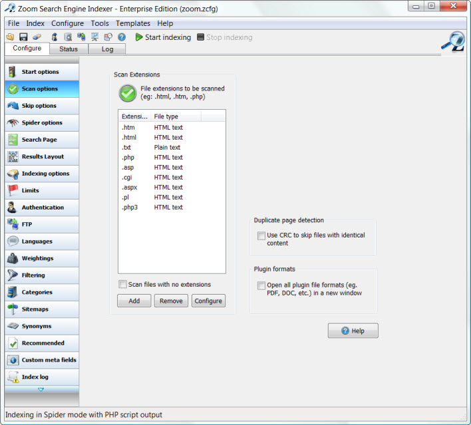The width and height of the screenshot is (471, 425).
Task: Click the Add extension button
Action: point(134,301)
